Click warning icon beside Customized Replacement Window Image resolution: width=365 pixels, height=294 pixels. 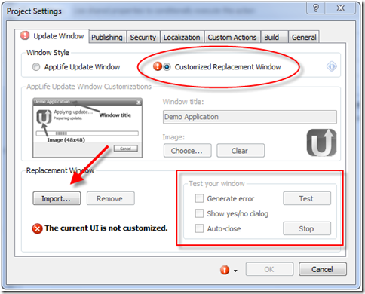pyautogui.click(x=158, y=66)
